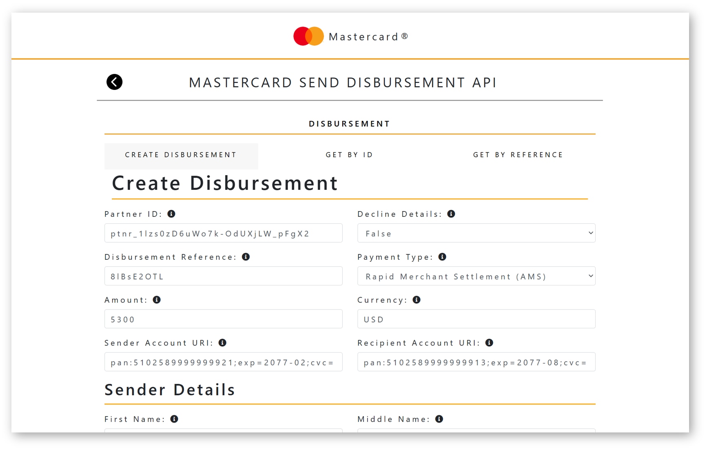The height and width of the screenshot is (450, 707).
Task: Click the Recipient Account URI info icon
Action: pyautogui.click(x=490, y=343)
